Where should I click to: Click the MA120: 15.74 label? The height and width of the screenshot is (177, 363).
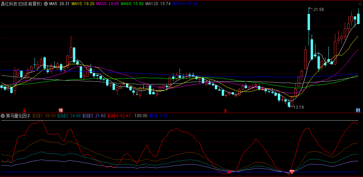click(x=158, y=4)
